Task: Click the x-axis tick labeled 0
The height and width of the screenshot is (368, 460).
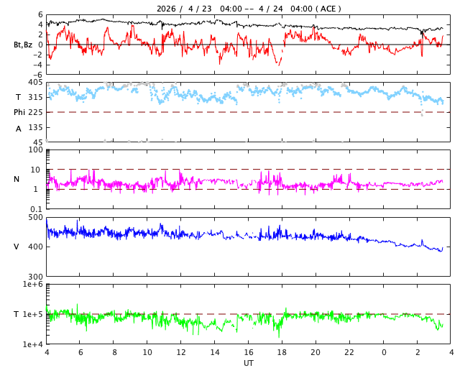Action: click(x=384, y=353)
